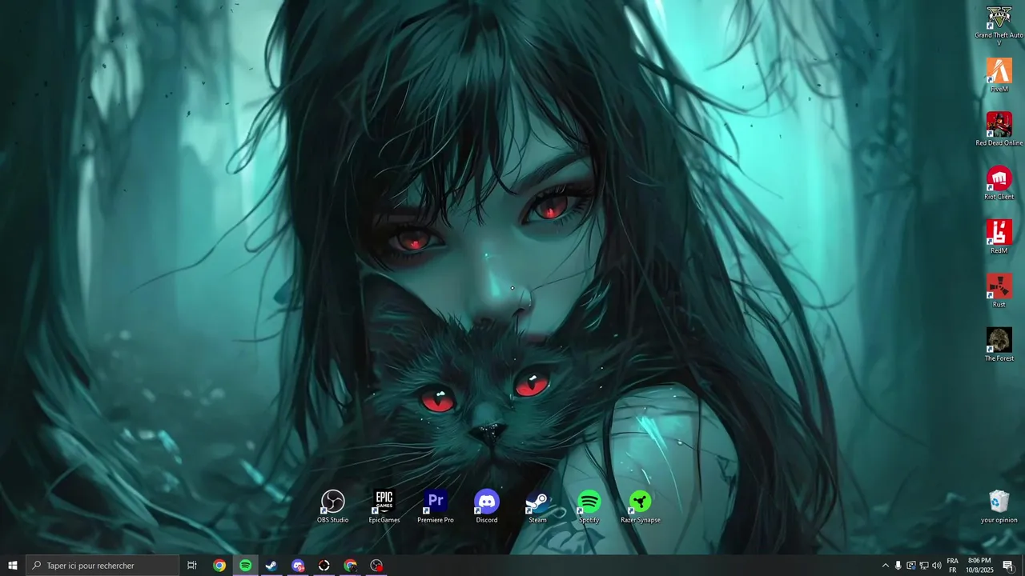Select the Steam desktop shortcut

pyautogui.click(x=537, y=506)
